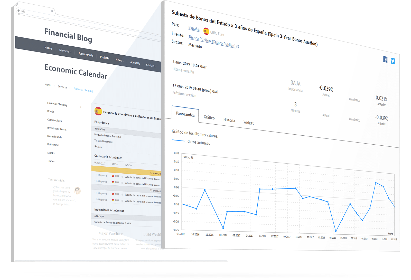Tick the checkbox for Subasta de Bonos 3 años
The height and width of the screenshot is (280, 411).
[122, 177]
